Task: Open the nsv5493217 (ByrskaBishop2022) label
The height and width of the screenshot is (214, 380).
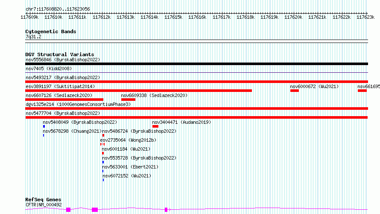Action: (x=63, y=77)
